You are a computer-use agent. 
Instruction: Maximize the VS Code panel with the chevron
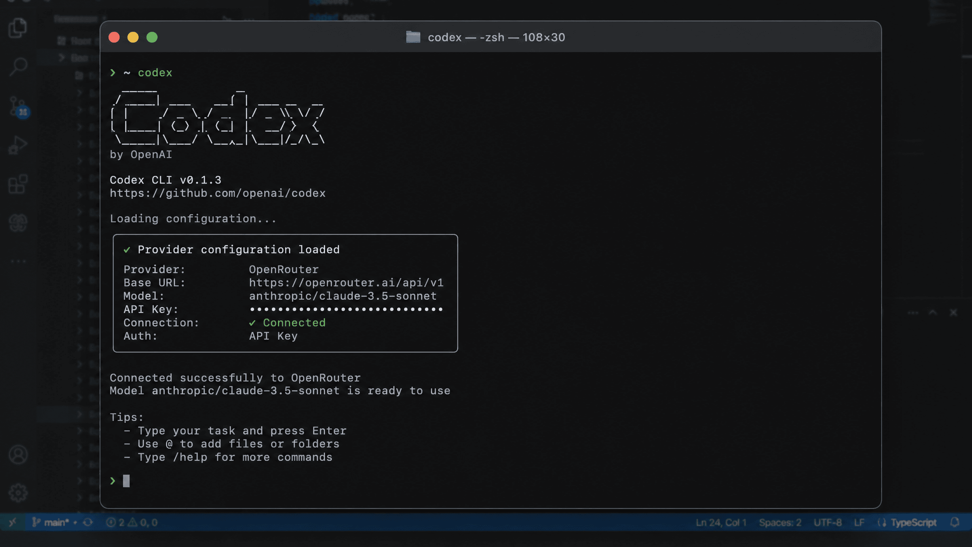(x=933, y=312)
